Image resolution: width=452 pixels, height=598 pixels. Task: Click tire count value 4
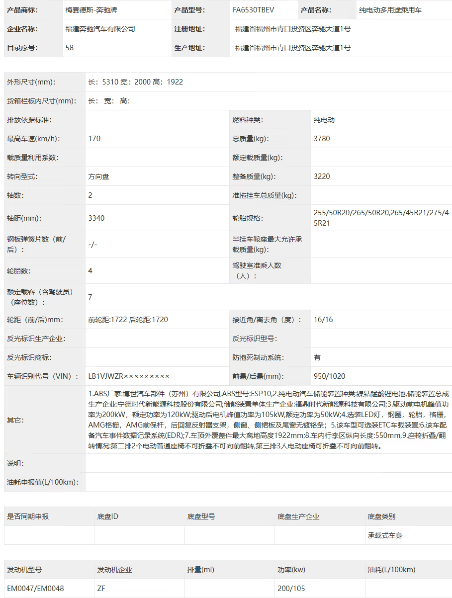tap(90, 271)
